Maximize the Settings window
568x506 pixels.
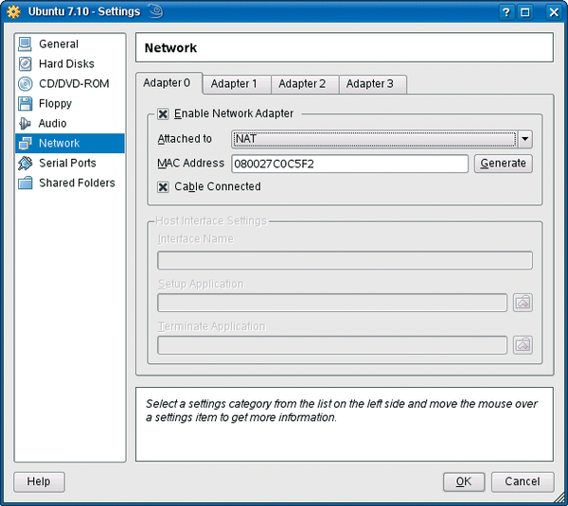[525, 12]
